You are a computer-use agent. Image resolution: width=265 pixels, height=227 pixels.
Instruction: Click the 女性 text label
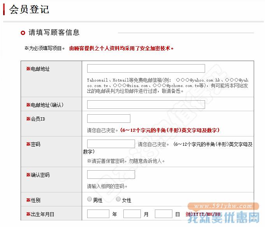[x=126, y=200]
